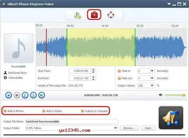Click the output length value 0:01:36.779
189x138 pixels.
point(76,86)
